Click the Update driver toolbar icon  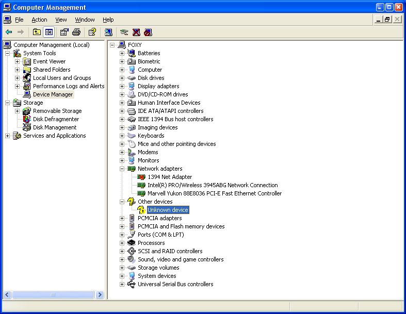click(124, 32)
